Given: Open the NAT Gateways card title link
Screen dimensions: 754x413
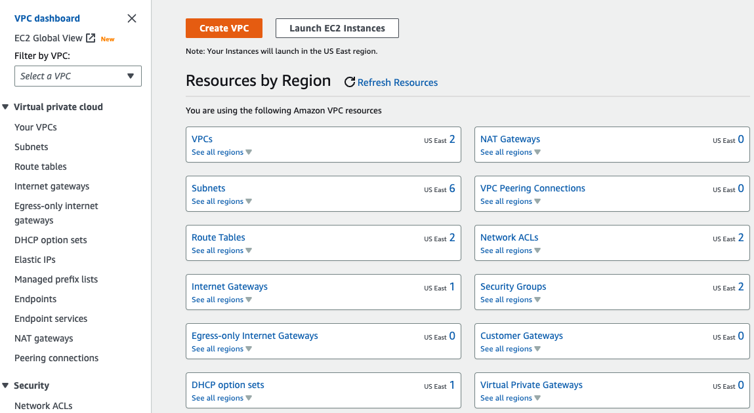Looking at the screenshot, I should (510, 139).
